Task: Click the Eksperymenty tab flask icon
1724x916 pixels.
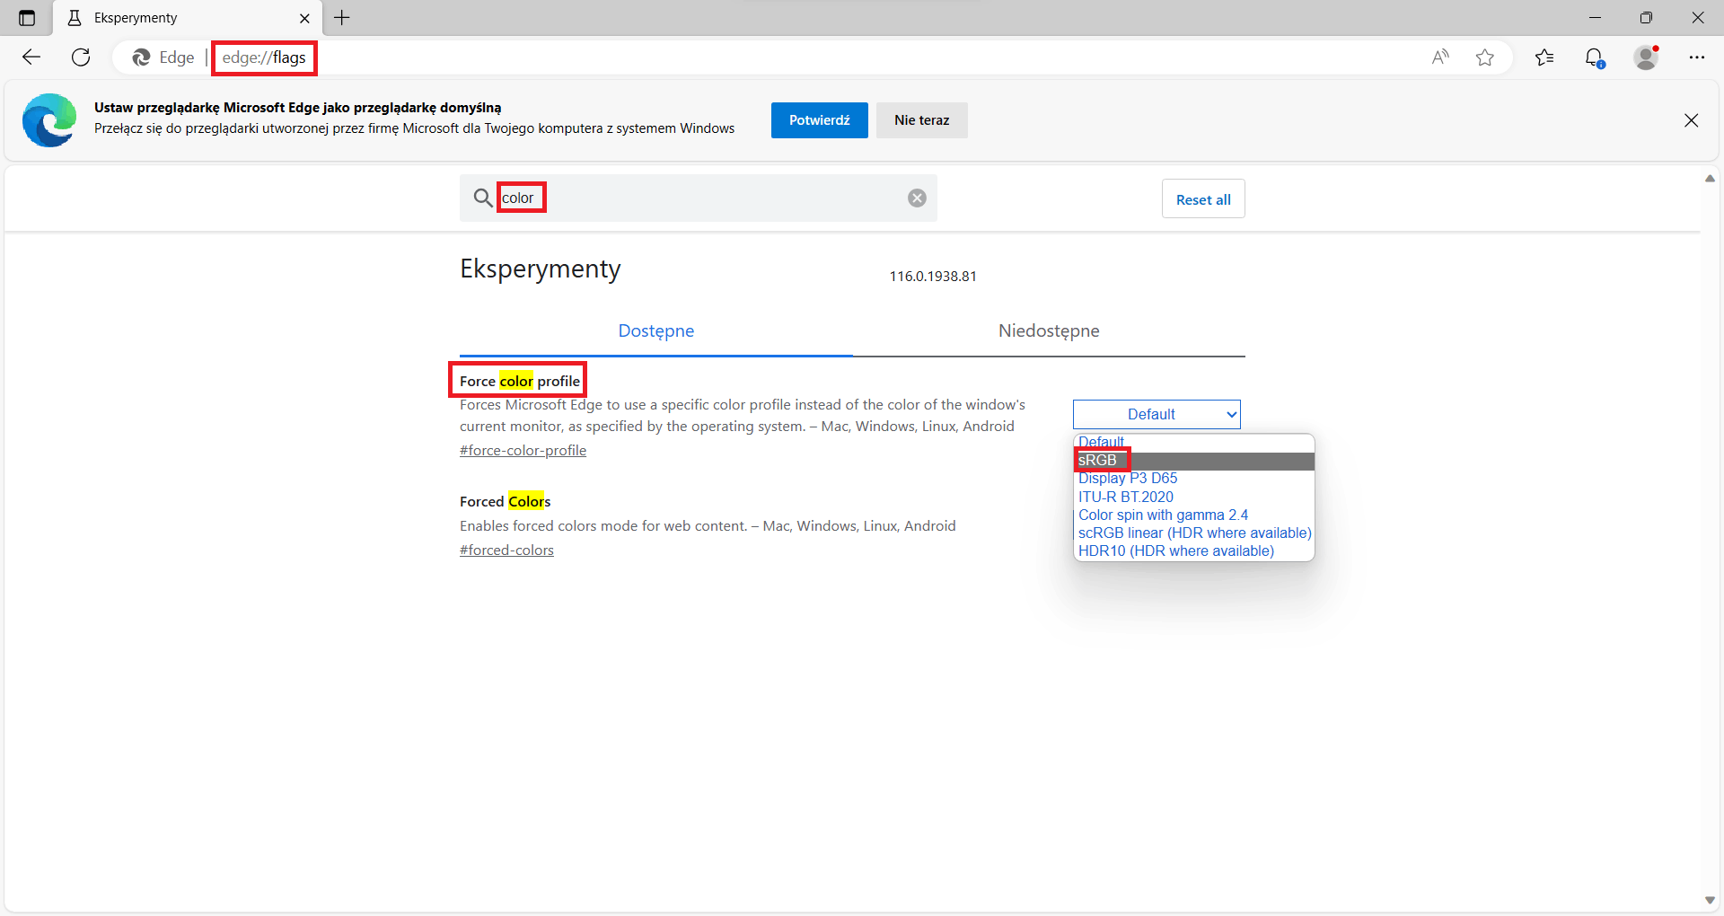Action: [x=75, y=18]
